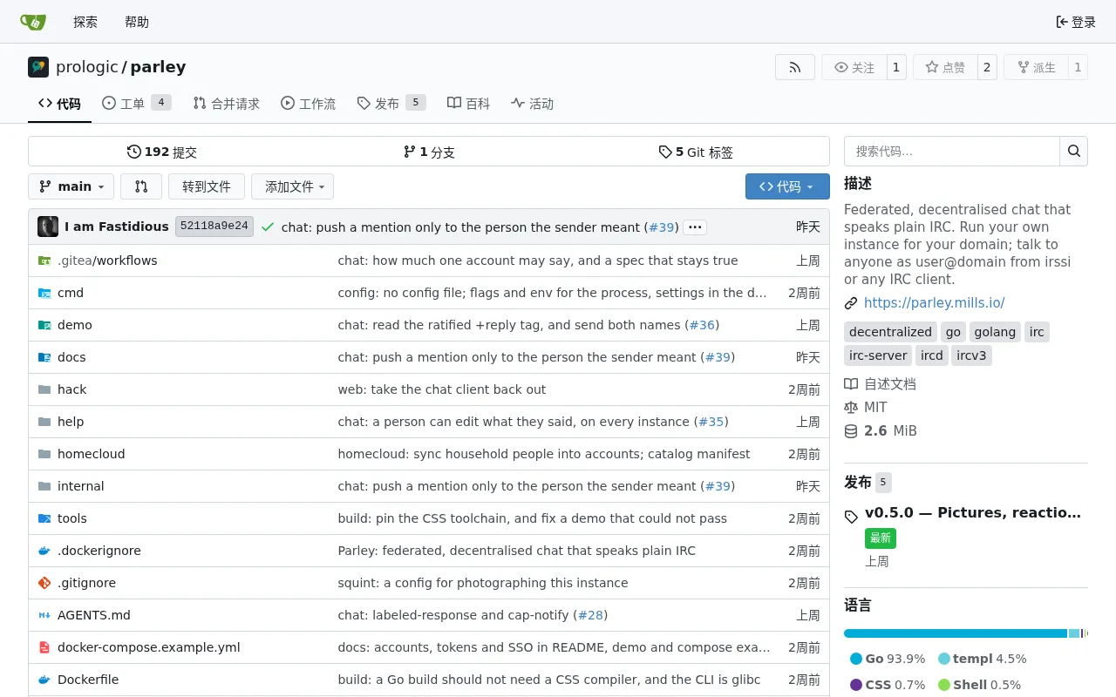Switch to the 工单 issues tab

click(x=136, y=104)
